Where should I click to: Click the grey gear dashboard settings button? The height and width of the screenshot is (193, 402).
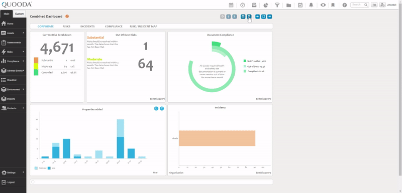[222, 17]
